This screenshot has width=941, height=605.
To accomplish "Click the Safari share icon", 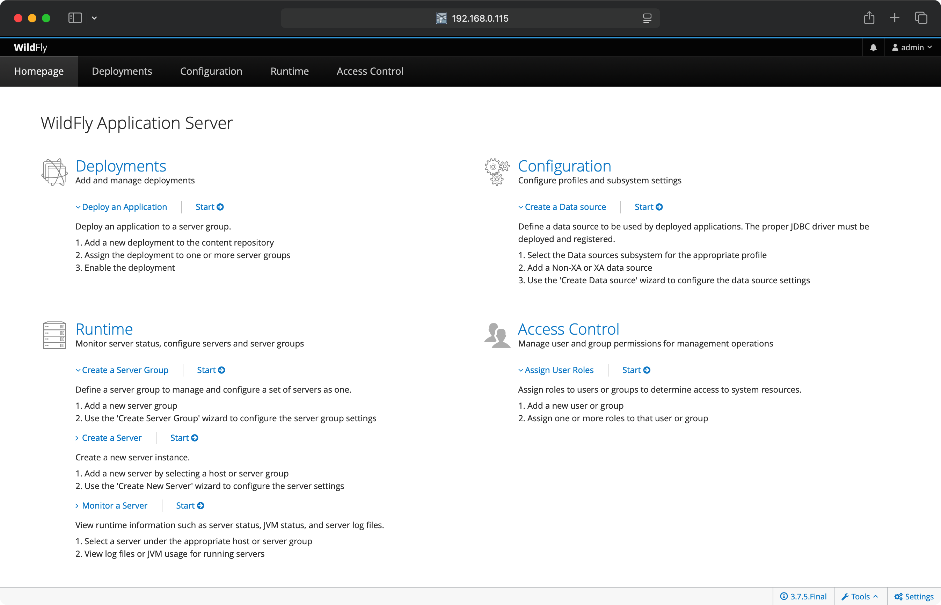I will coord(869,18).
